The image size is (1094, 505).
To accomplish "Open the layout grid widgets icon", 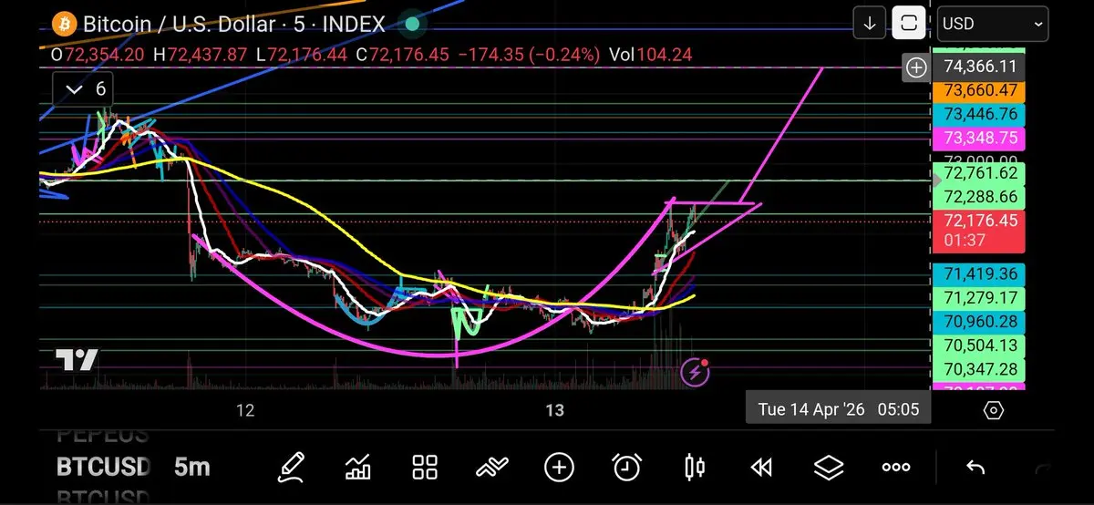I will (425, 468).
